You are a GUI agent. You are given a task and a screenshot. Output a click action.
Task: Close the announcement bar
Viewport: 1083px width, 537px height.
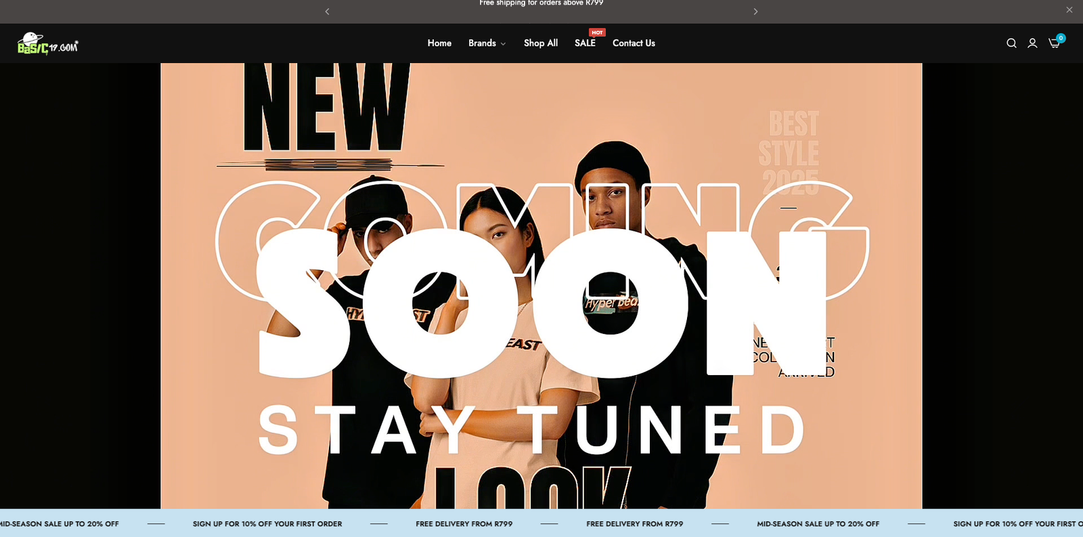click(1069, 9)
